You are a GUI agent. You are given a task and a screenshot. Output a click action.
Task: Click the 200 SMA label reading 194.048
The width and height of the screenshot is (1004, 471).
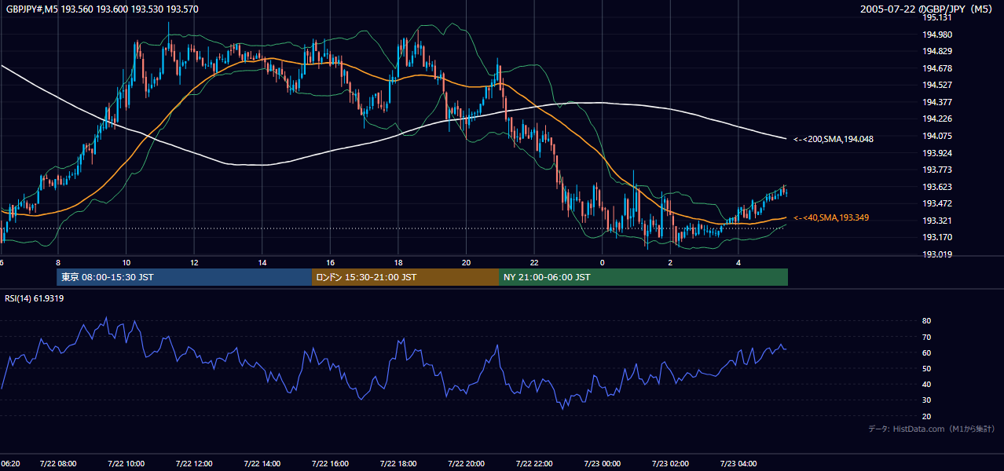tap(834, 139)
